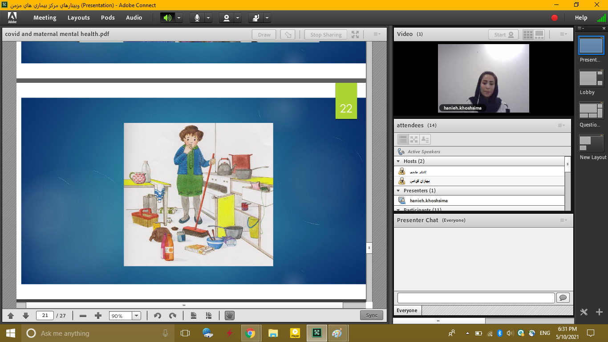Expand the Hosts (2) group
The height and width of the screenshot is (342, 608).
click(398, 161)
